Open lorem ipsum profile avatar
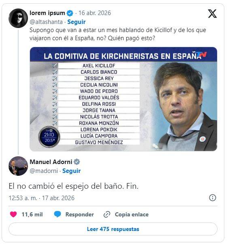The height and width of the screenshot is (246, 228). click(x=18, y=18)
